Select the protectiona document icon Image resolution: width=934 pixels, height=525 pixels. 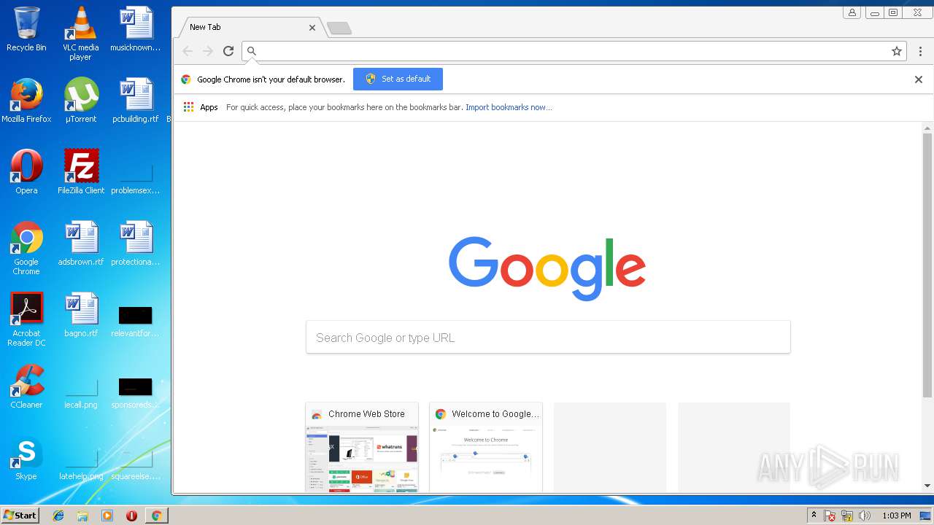point(136,244)
